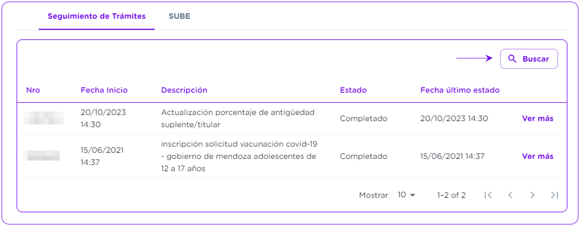Select the Mostrar 10 page size value
Screen dimensions: 580x226
(402, 195)
